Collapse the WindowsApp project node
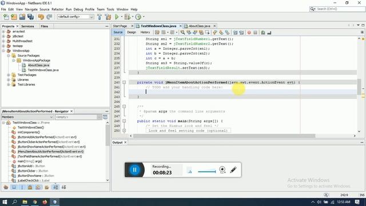 pos(3,51)
